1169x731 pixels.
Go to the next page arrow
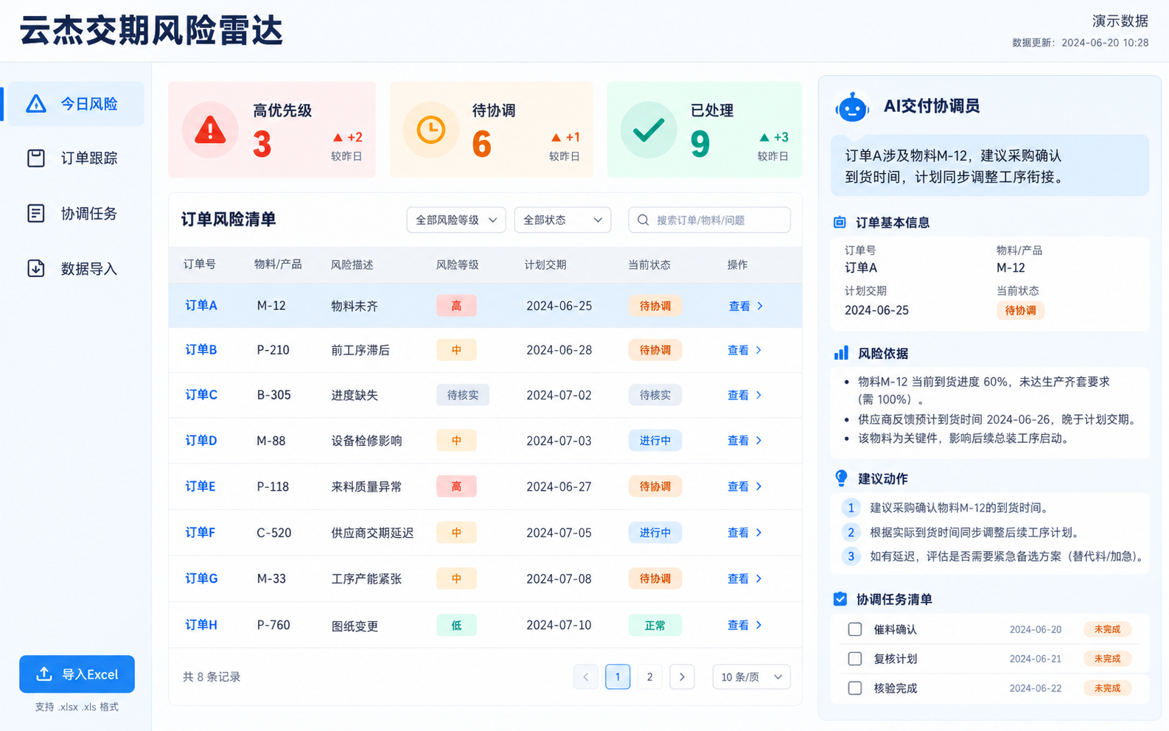pos(682,677)
